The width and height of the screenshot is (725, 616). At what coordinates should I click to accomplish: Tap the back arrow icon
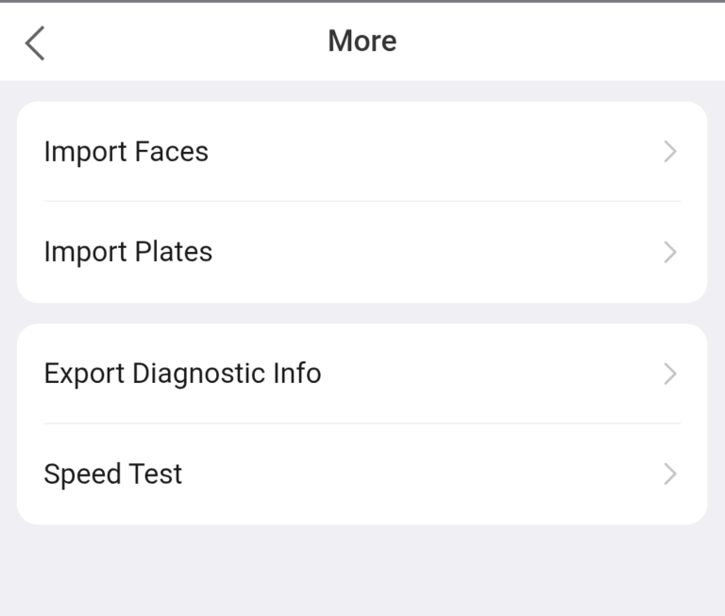pos(35,42)
